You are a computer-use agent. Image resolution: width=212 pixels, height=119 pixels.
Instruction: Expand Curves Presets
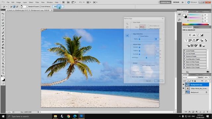click(185, 54)
